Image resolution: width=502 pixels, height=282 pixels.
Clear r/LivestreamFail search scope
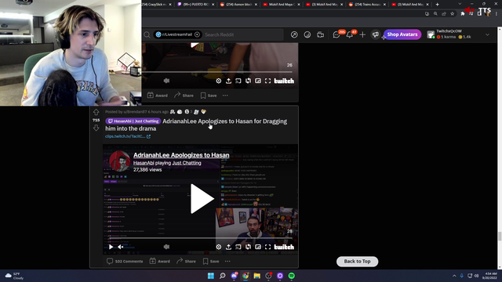pos(197,34)
